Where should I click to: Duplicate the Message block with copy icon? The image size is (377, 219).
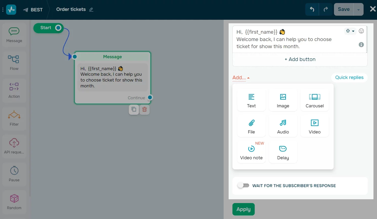[134, 109]
